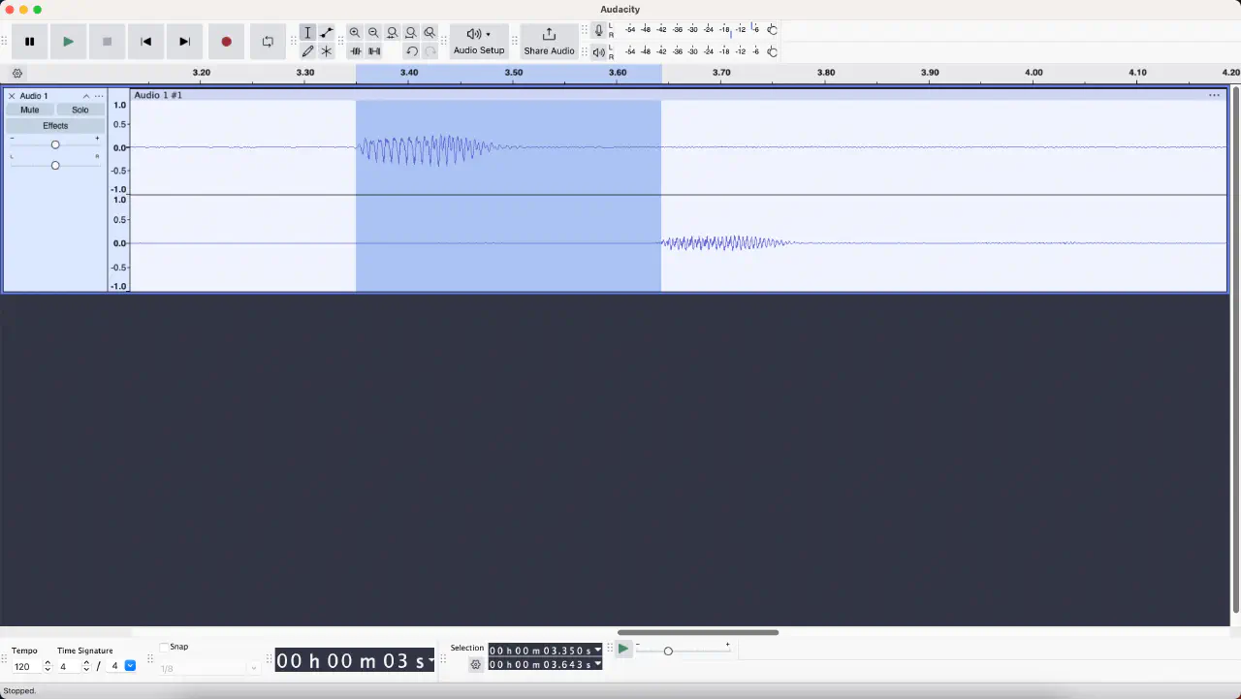1241x699 pixels.
Task: Click the Zoom Out magnifier
Action: pos(373,33)
